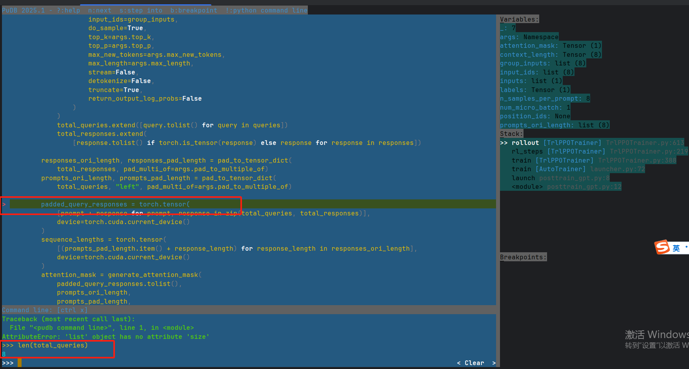
Task: Click the Breakpoints panel header
Action: pos(523,257)
